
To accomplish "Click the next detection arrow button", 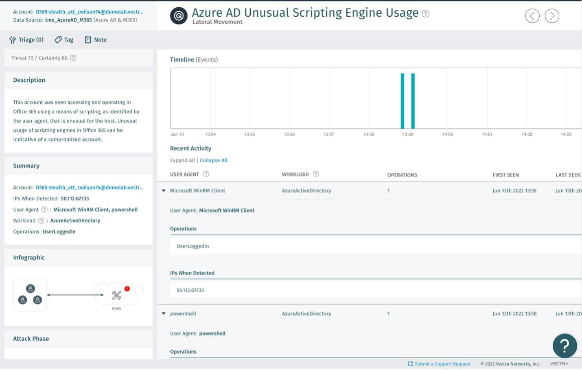I will (552, 16).
